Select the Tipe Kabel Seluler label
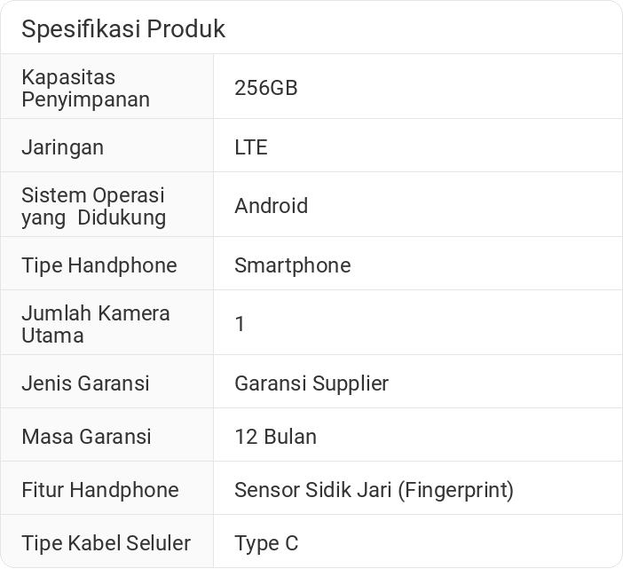 (x=106, y=543)
